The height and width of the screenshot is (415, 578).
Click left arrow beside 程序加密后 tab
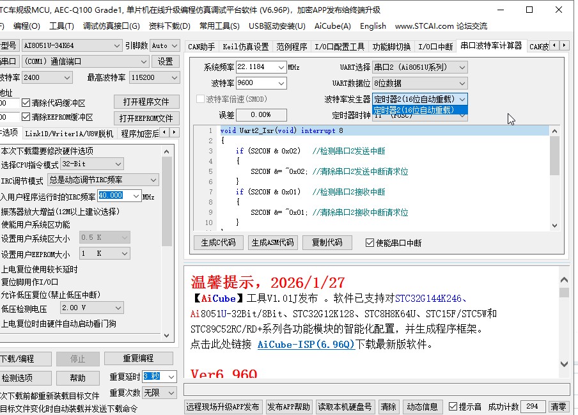(x=165, y=132)
